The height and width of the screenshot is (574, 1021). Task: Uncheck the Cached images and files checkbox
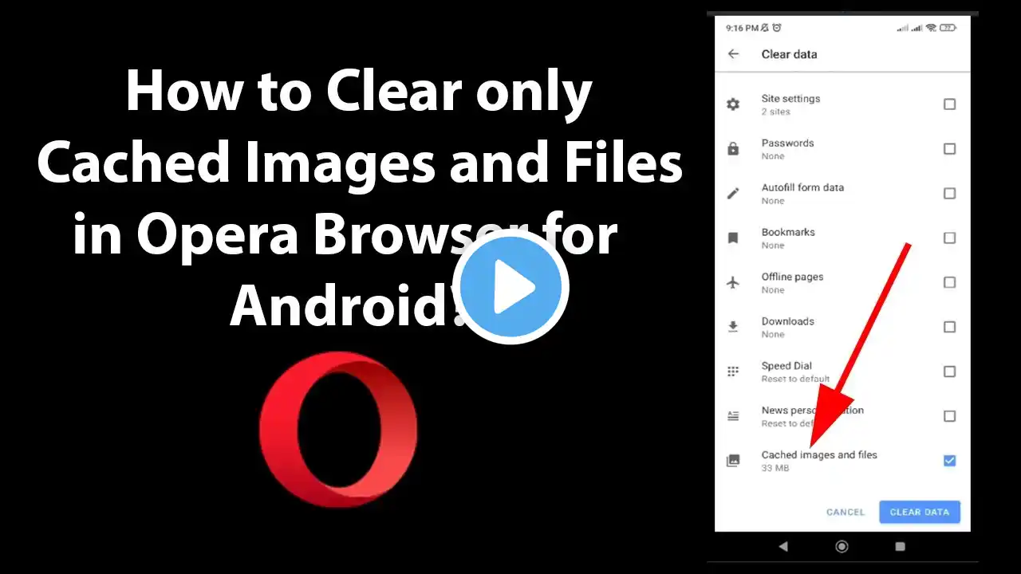point(949,461)
